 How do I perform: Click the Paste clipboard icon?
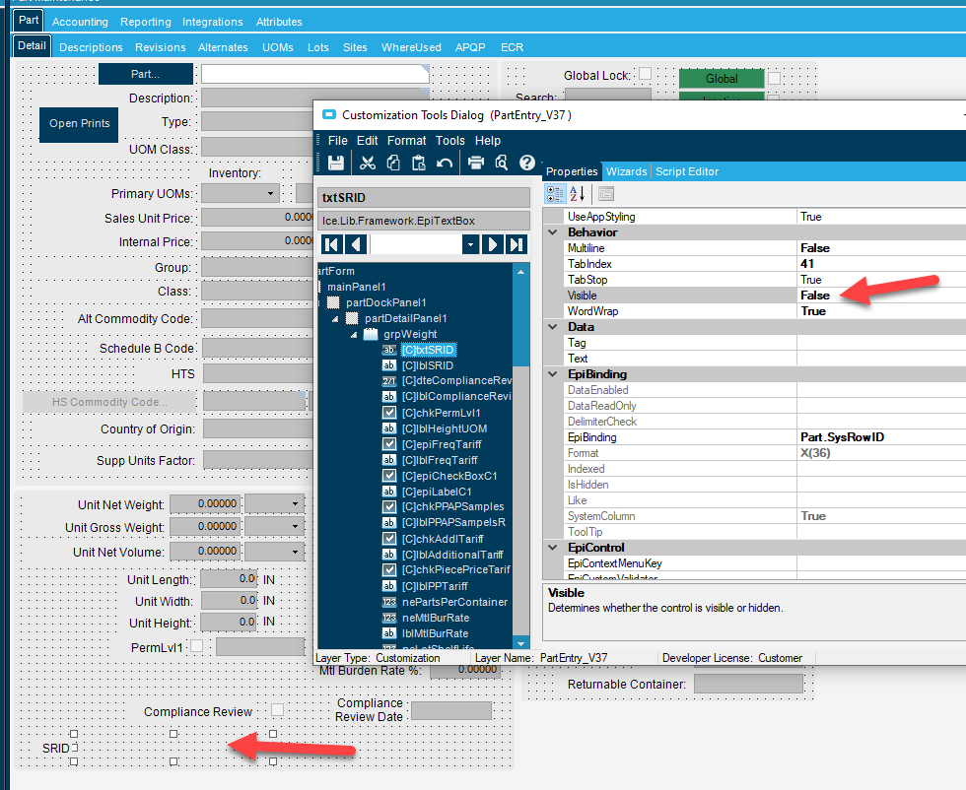[419, 163]
